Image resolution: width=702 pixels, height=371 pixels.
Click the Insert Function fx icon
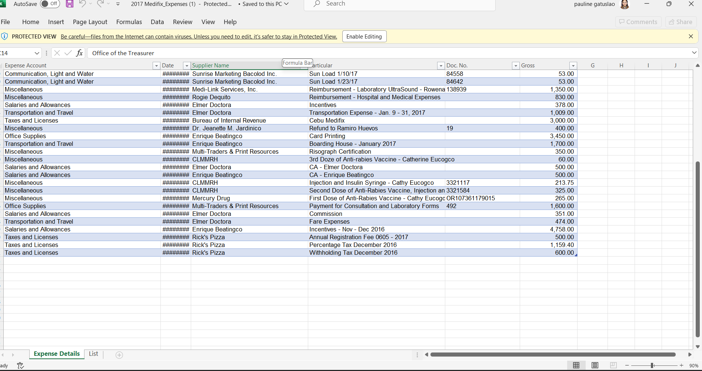pos(79,53)
